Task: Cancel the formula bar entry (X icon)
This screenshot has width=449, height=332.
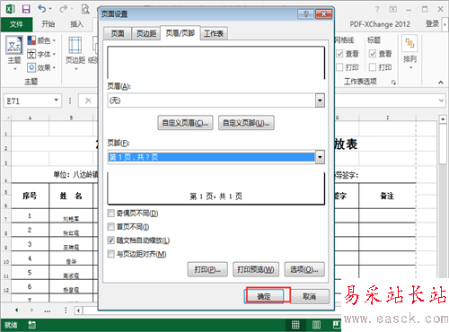Action: coord(88,100)
